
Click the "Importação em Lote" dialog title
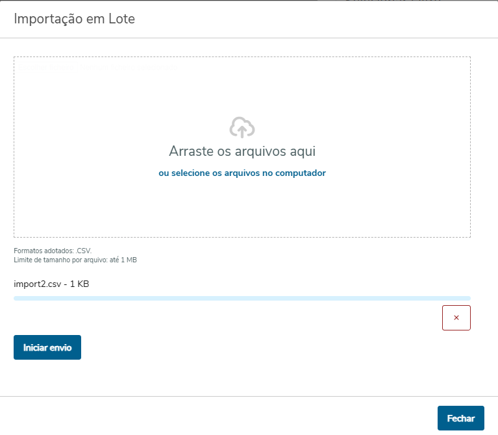[x=74, y=18]
